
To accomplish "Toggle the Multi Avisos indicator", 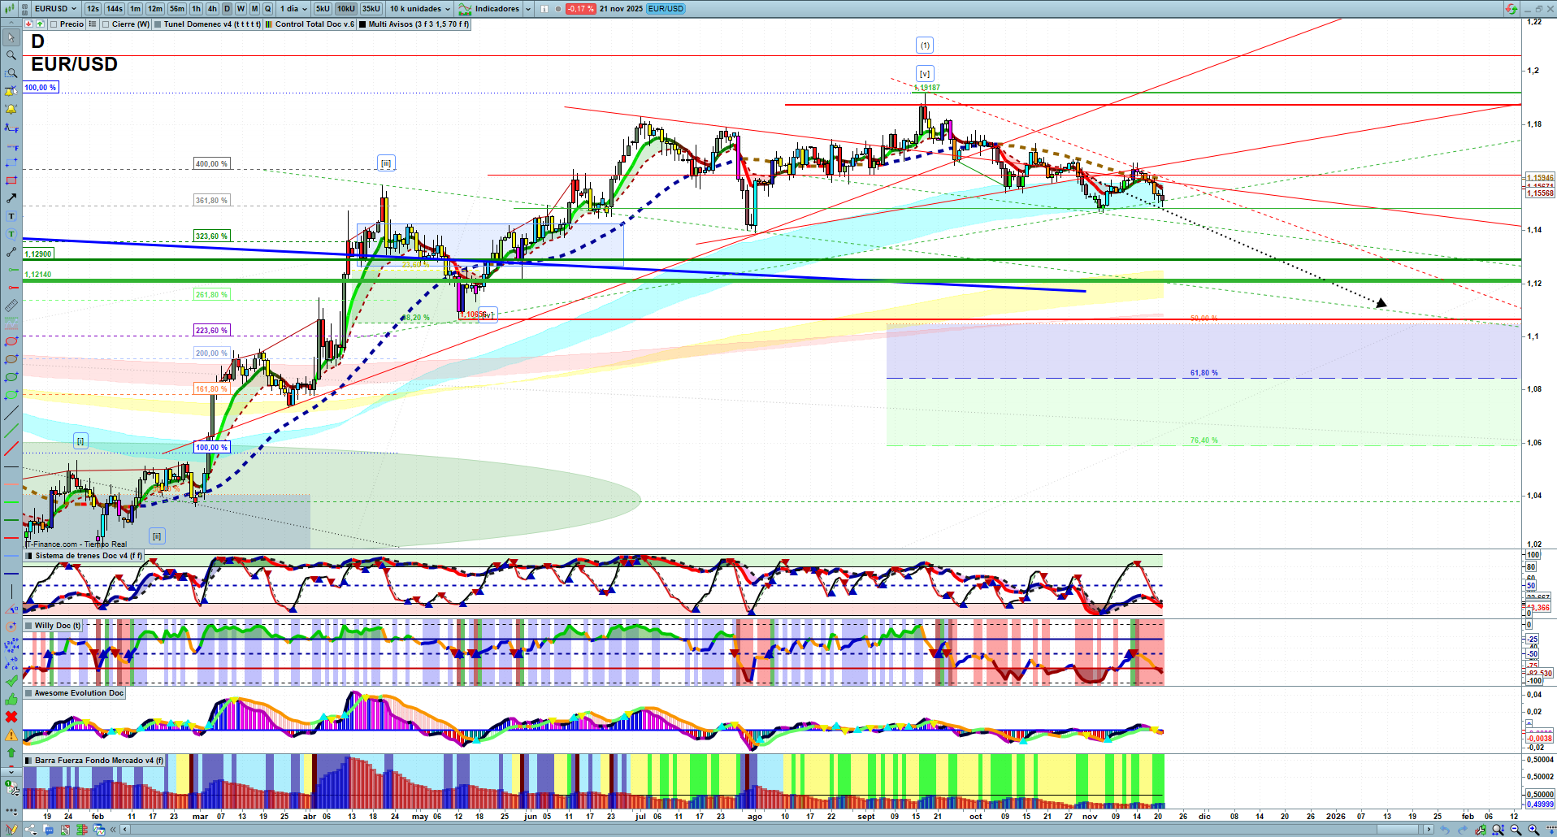I will coord(362,24).
